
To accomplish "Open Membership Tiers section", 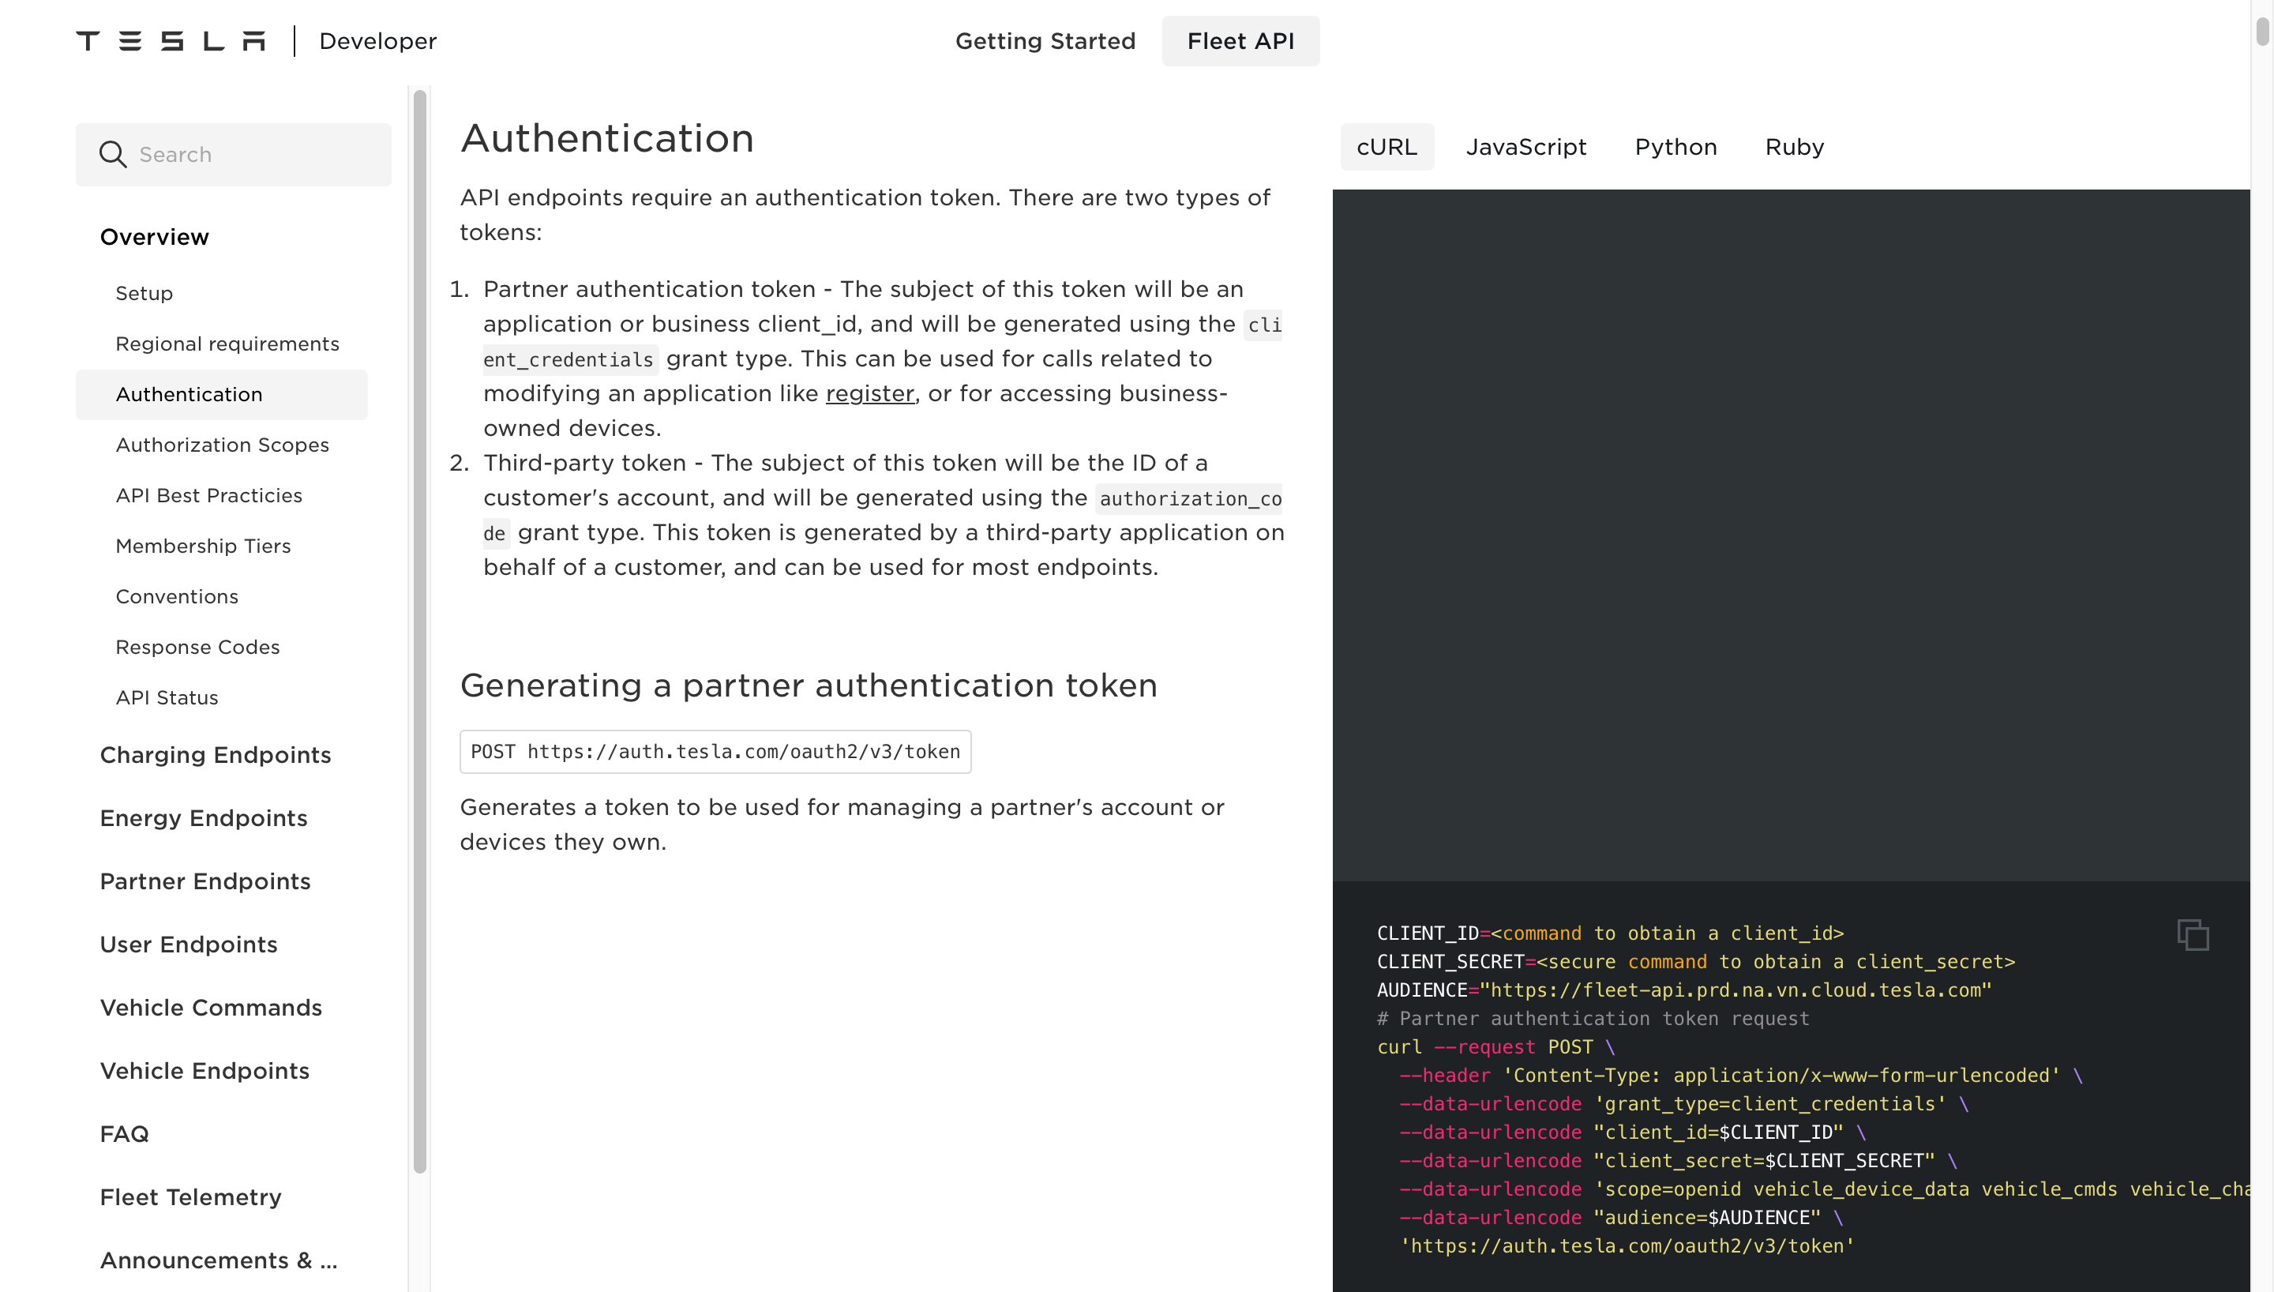I will (x=203, y=546).
